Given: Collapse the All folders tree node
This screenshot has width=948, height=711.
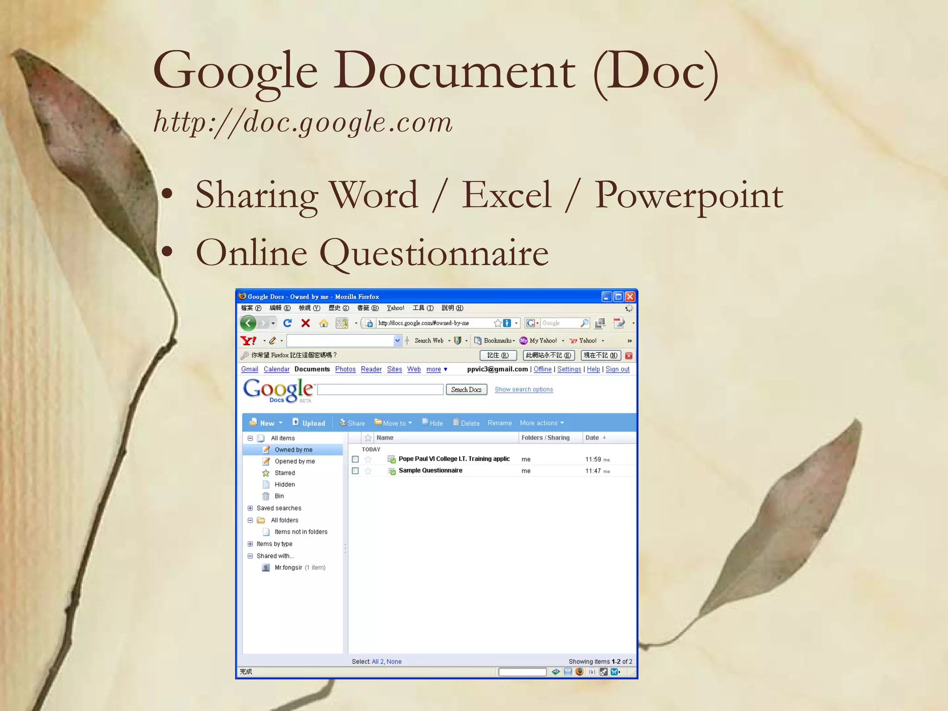Looking at the screenshot, I should (250, 520).
